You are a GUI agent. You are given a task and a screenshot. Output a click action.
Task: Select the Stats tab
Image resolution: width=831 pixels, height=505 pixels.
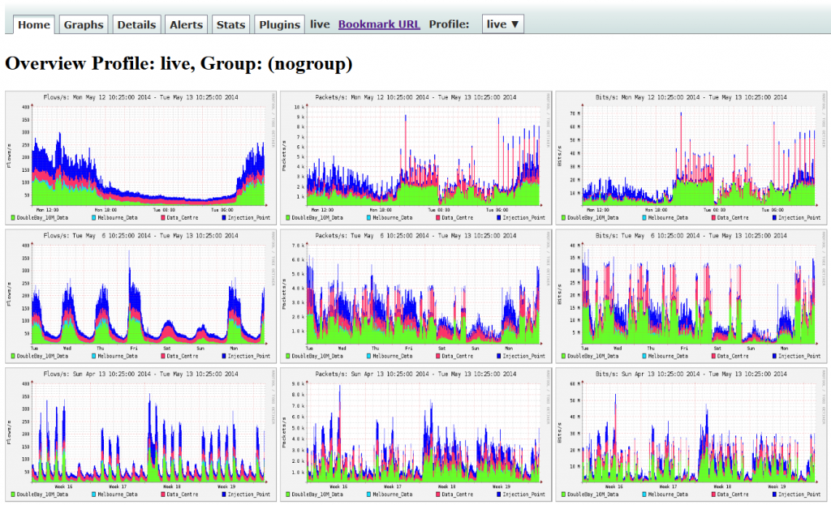click(230, 24)
